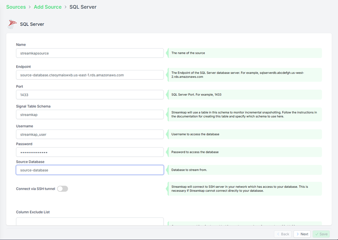Click the Next button
The image size is (338, 240).
click(302, 234)
